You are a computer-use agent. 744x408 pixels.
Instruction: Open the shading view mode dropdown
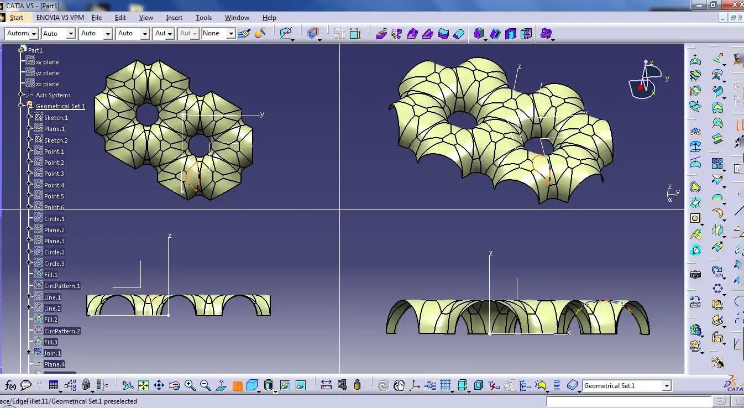coord(275,390)
